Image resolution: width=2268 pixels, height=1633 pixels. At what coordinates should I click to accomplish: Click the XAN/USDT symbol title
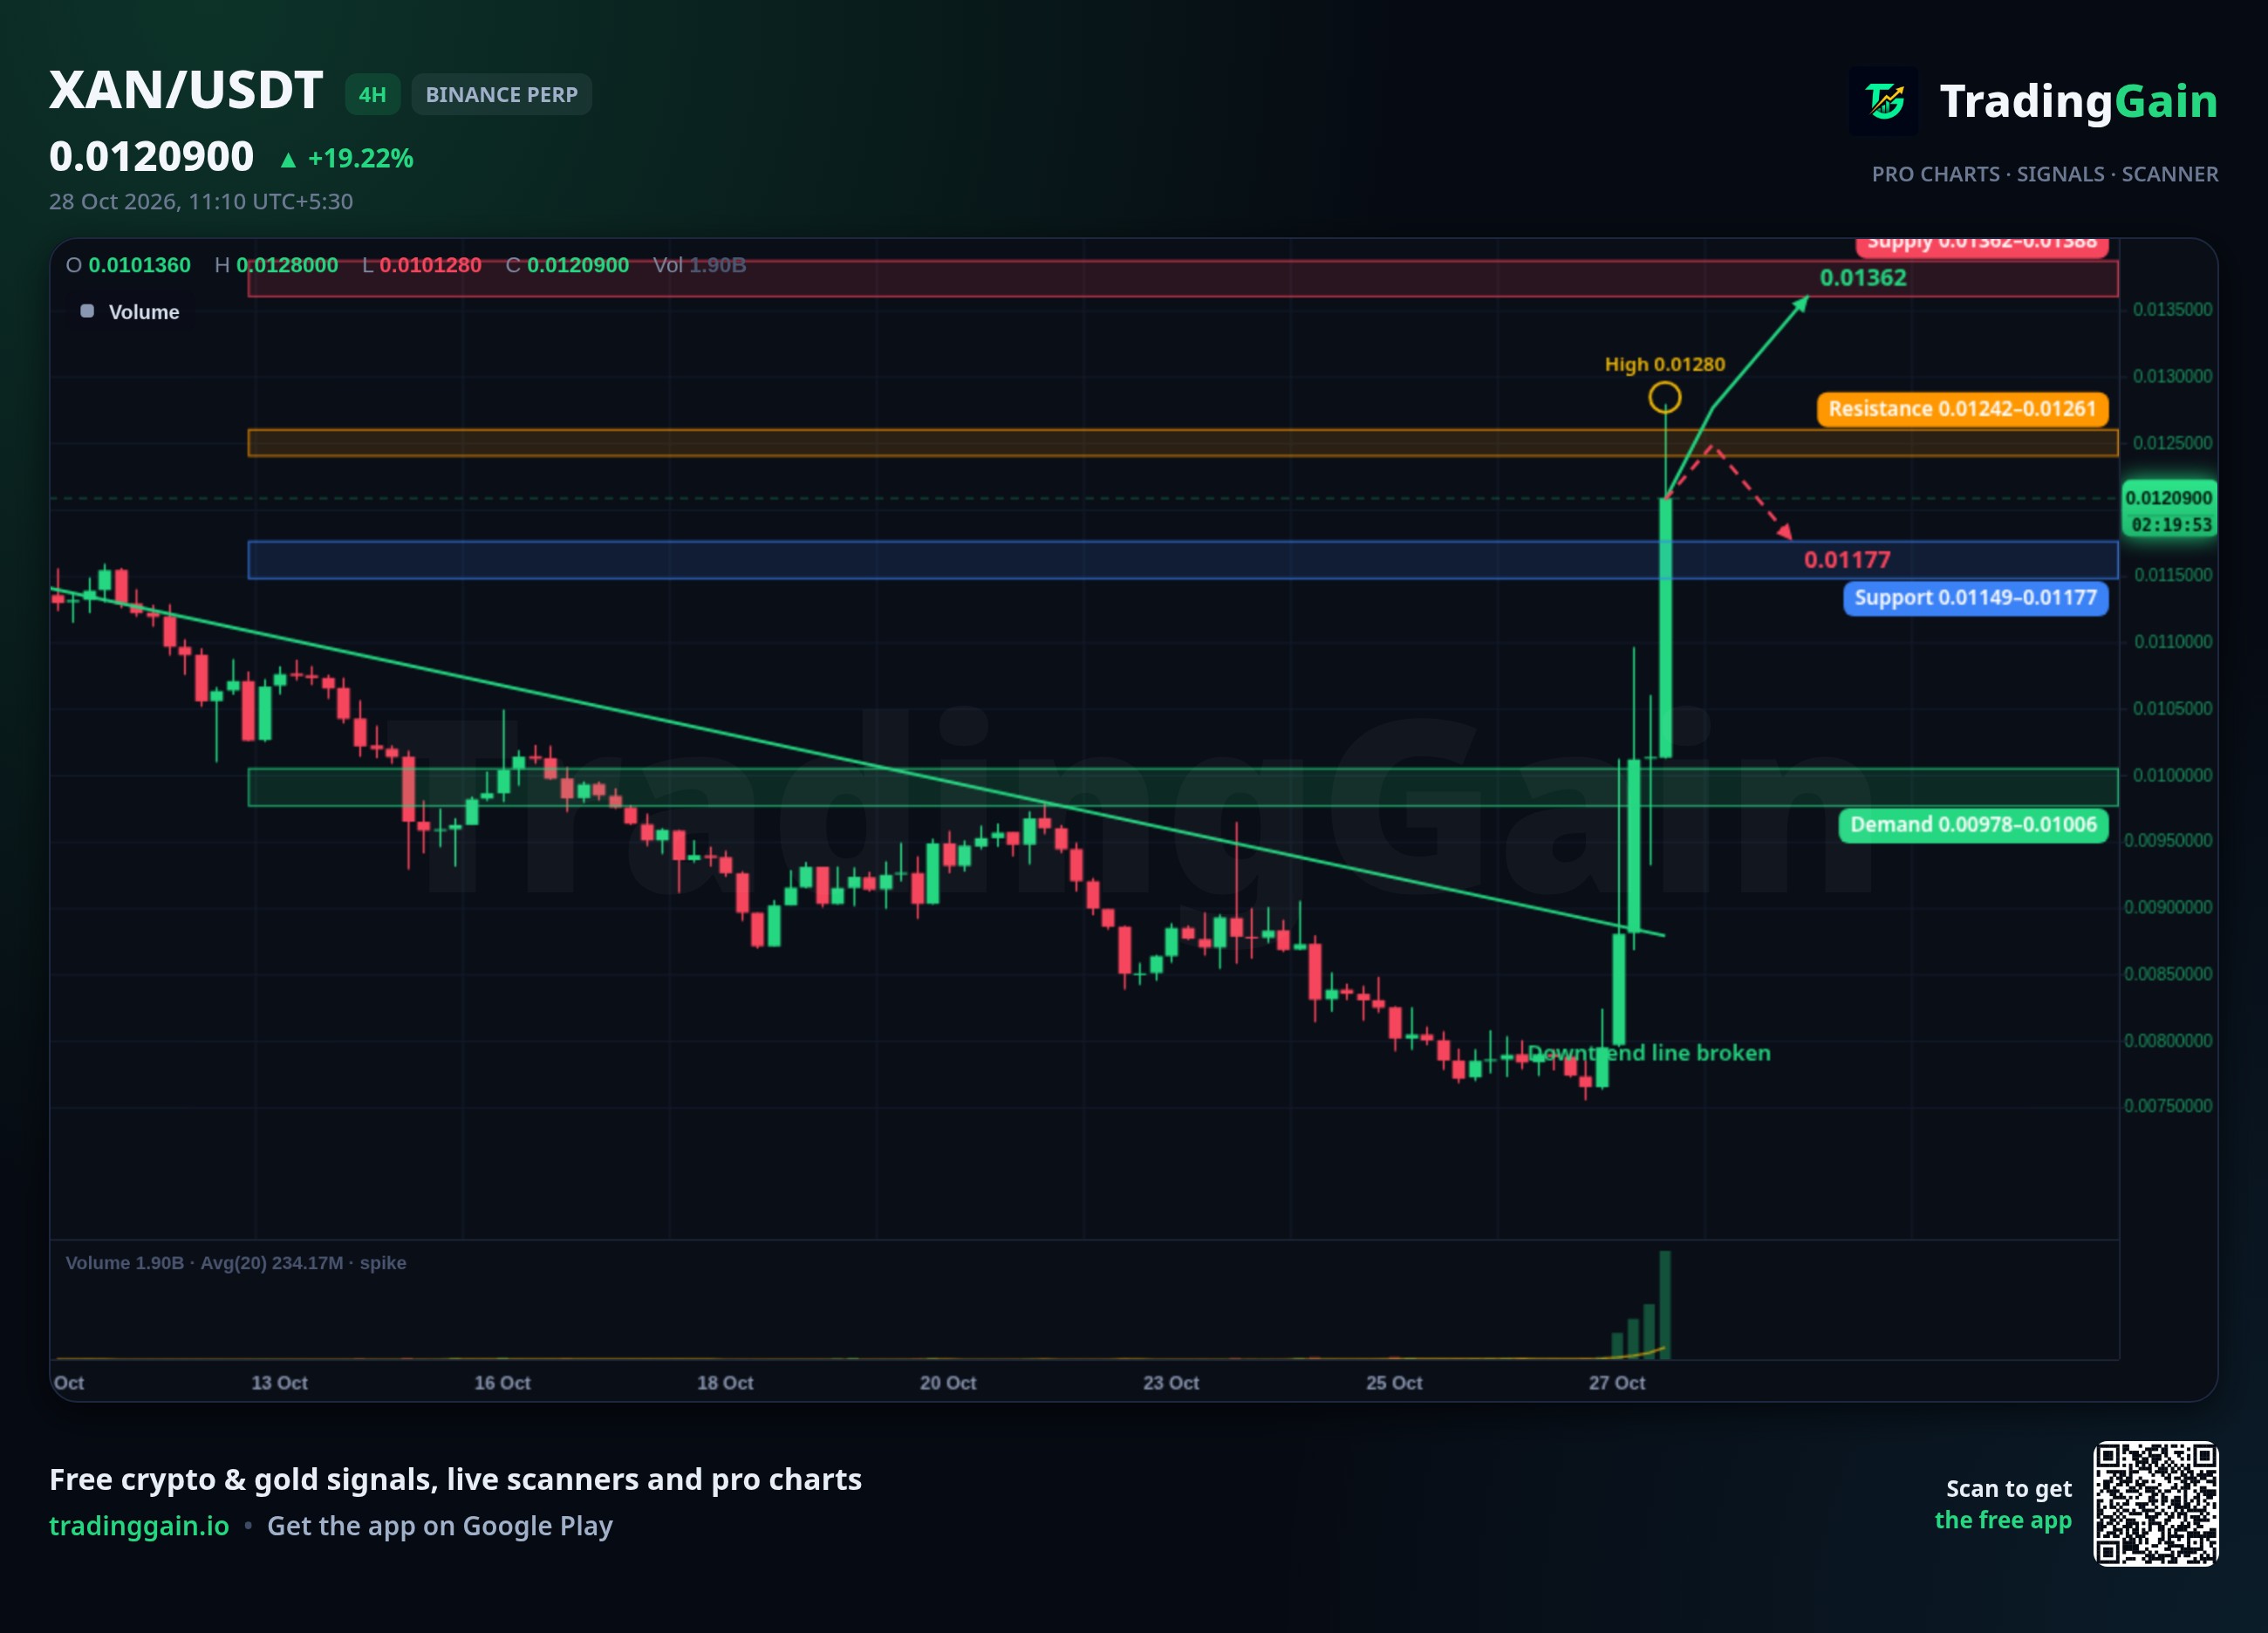tap(186, 91)
